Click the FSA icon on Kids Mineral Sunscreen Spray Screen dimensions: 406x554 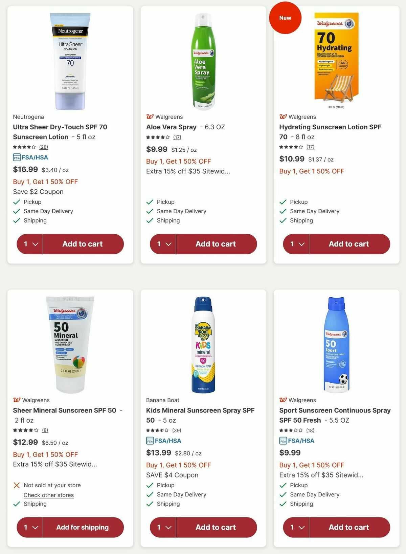[x=150, y=441]
